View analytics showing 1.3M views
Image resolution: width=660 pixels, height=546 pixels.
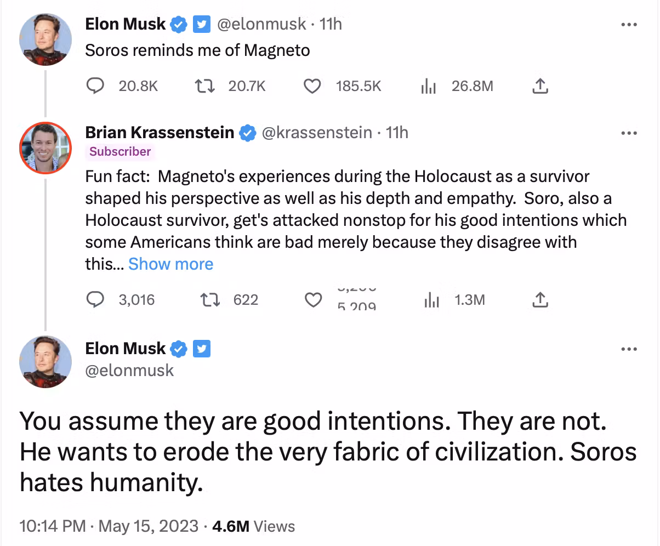(x=431, y=300)
